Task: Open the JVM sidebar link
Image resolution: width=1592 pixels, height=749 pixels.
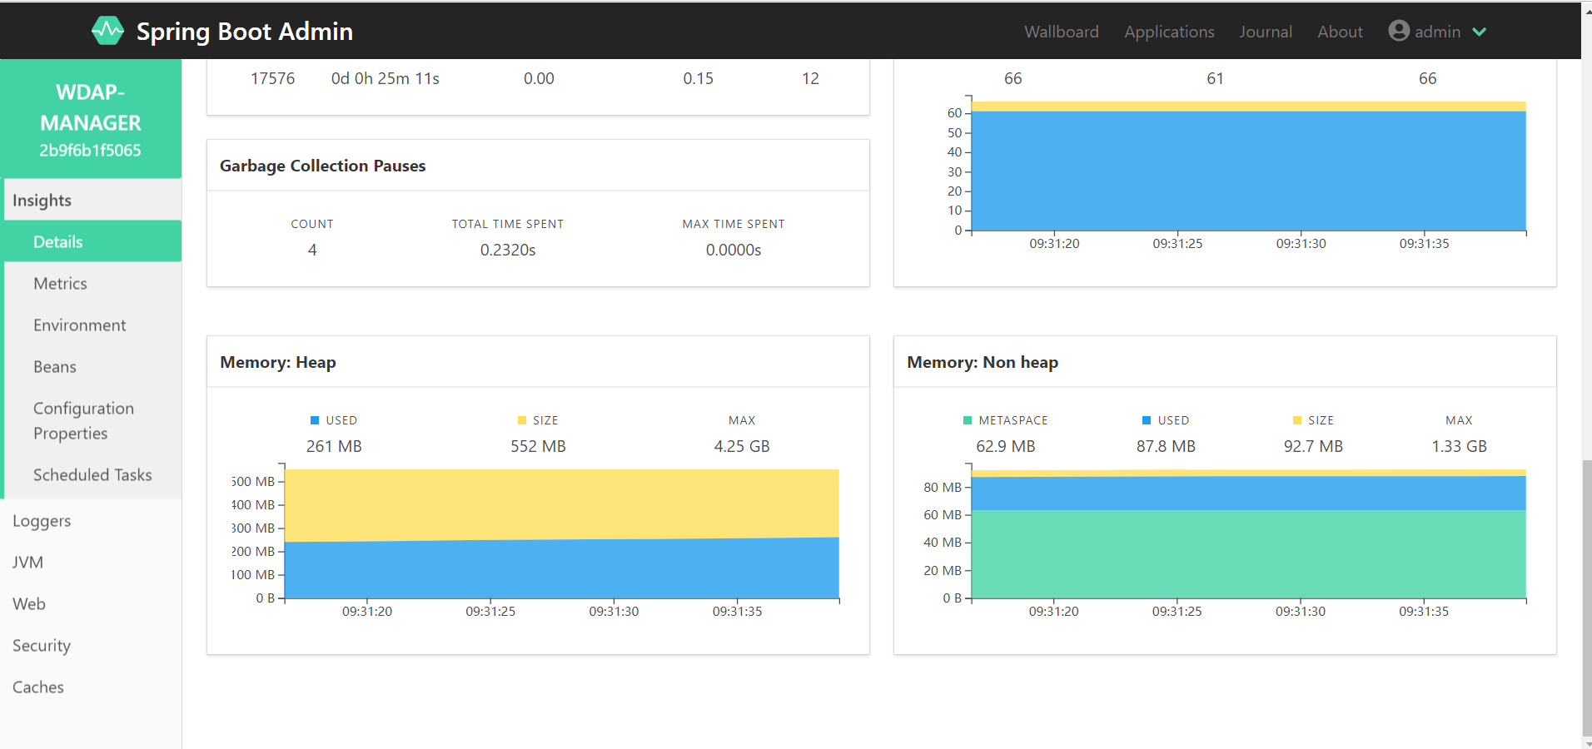Action: point(91,562)
